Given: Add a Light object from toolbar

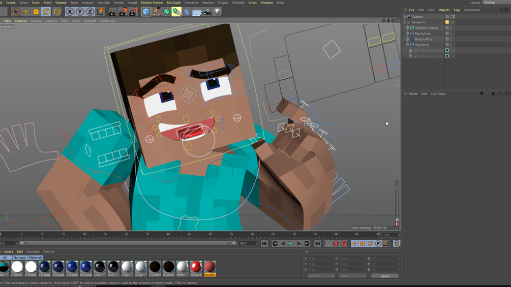Looking at the screenshot, I should pyautogui.click(x=217, y=12).
